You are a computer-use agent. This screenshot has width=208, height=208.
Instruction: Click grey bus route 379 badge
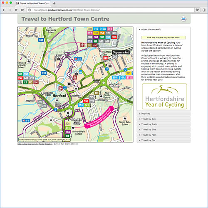pyautogui.click(x=108, y=33)
